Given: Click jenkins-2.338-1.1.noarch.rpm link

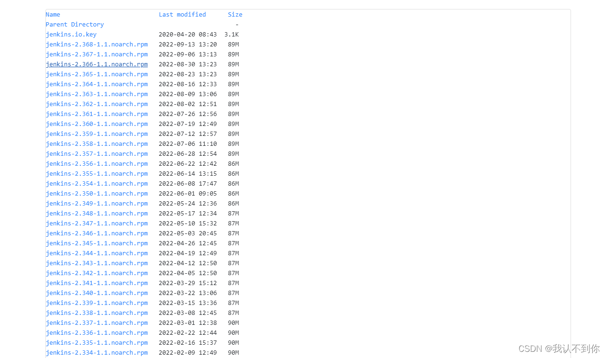Looking at the screenshot, I should tap(97, 313).
